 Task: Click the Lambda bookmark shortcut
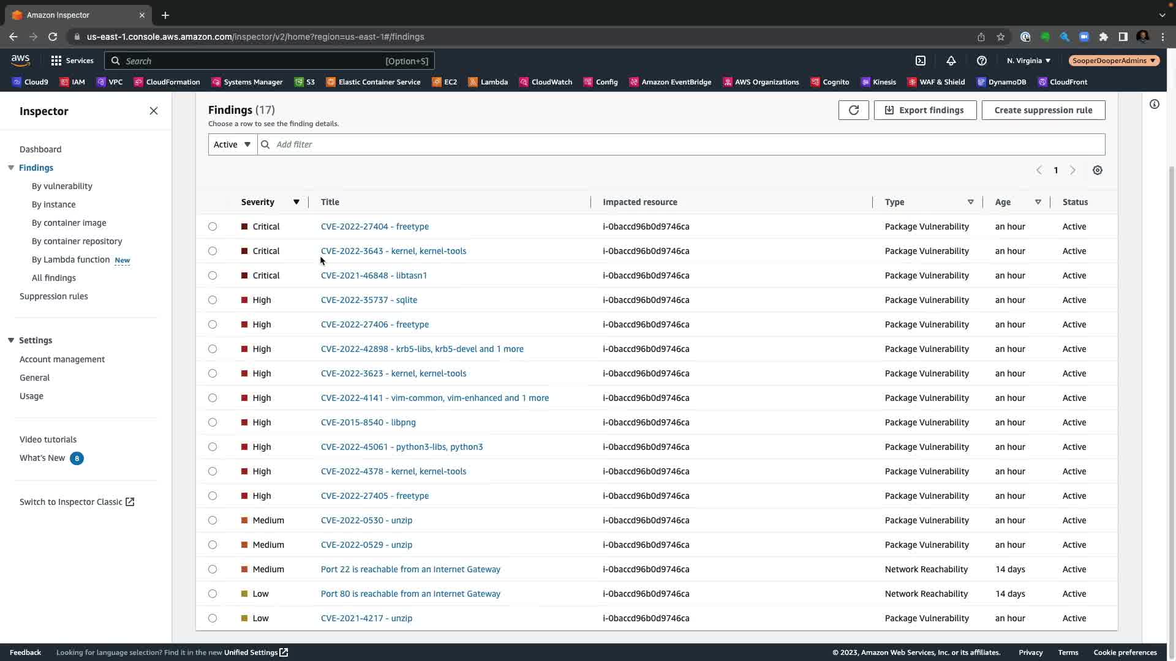(488, 82)
